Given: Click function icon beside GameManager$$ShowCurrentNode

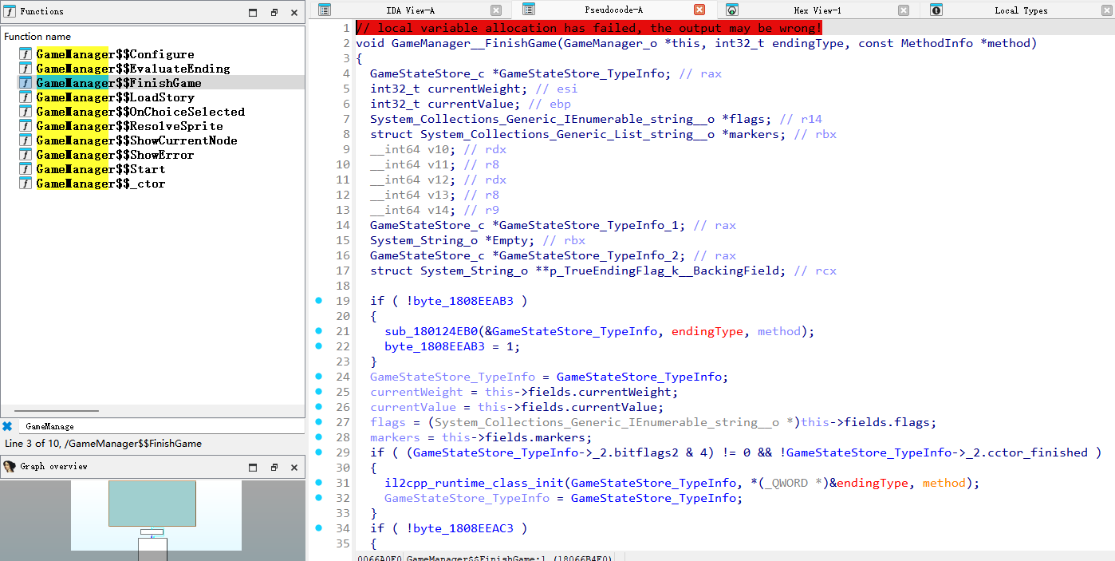Looking at the screenshot, I should click(x=26, y=140).
